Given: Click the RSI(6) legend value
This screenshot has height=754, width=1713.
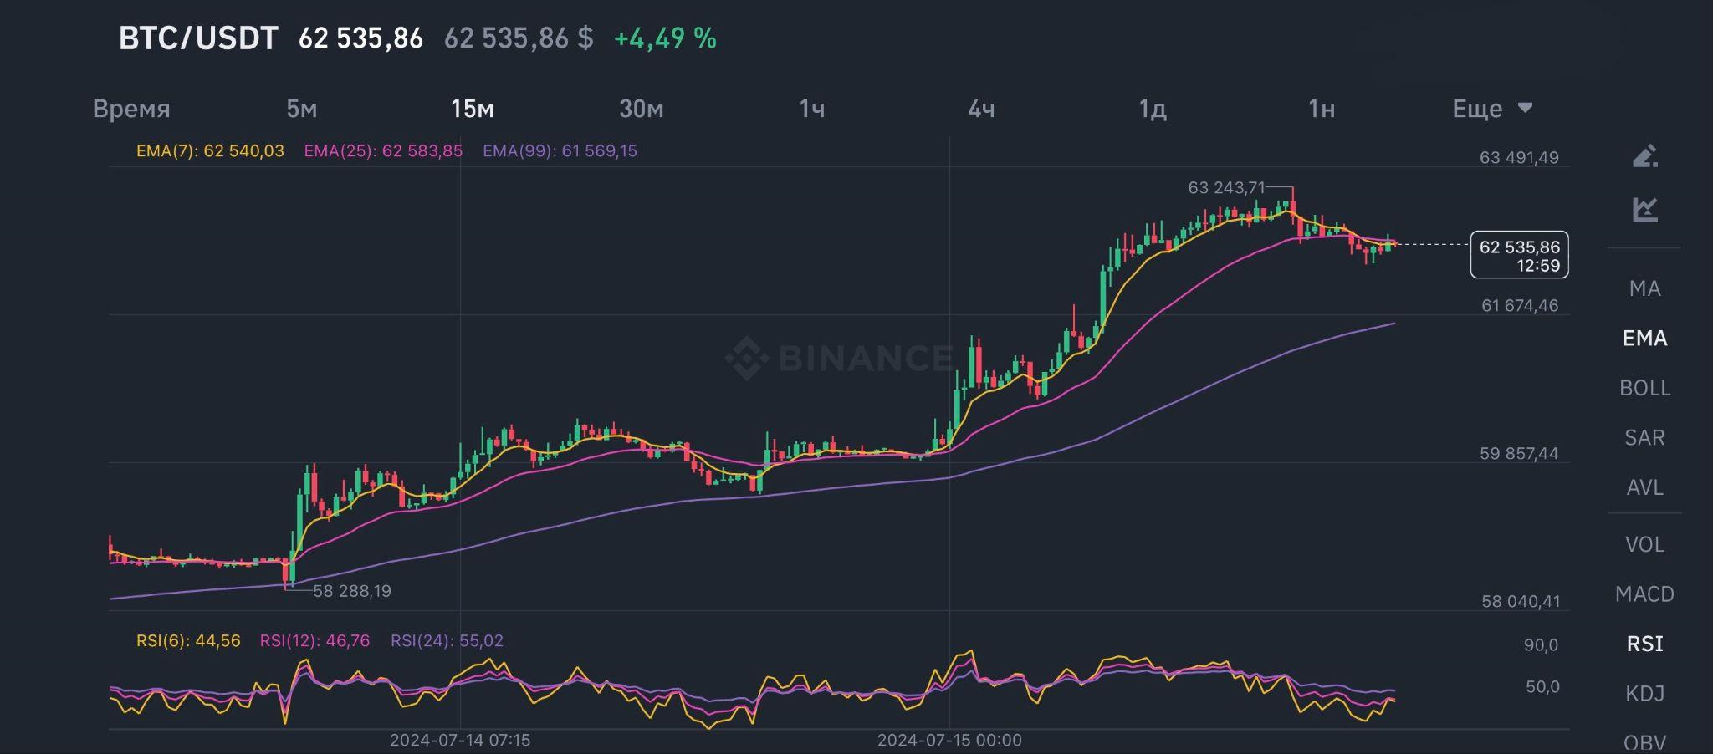Looking at the screenshot, I should point(188,641).
